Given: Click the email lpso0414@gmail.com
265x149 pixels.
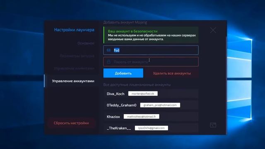Looking at the screenshot, I should point(152,128).
